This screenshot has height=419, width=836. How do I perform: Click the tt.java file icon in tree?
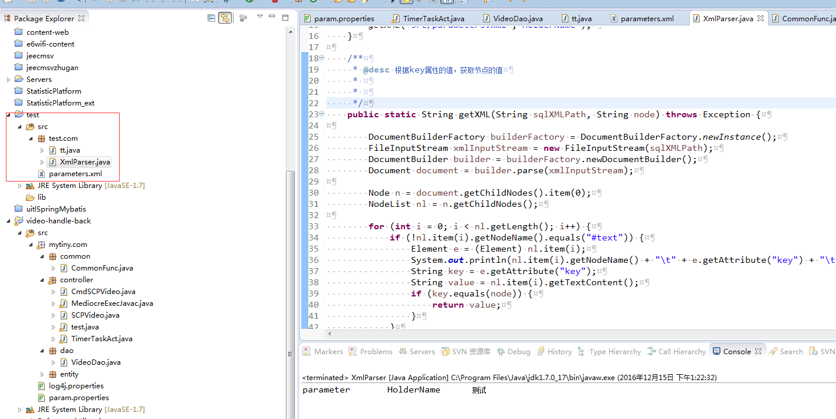52,150
